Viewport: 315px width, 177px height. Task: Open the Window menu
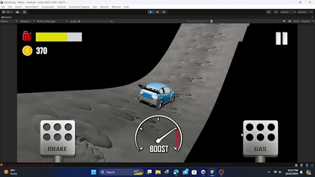coord(116,7)
